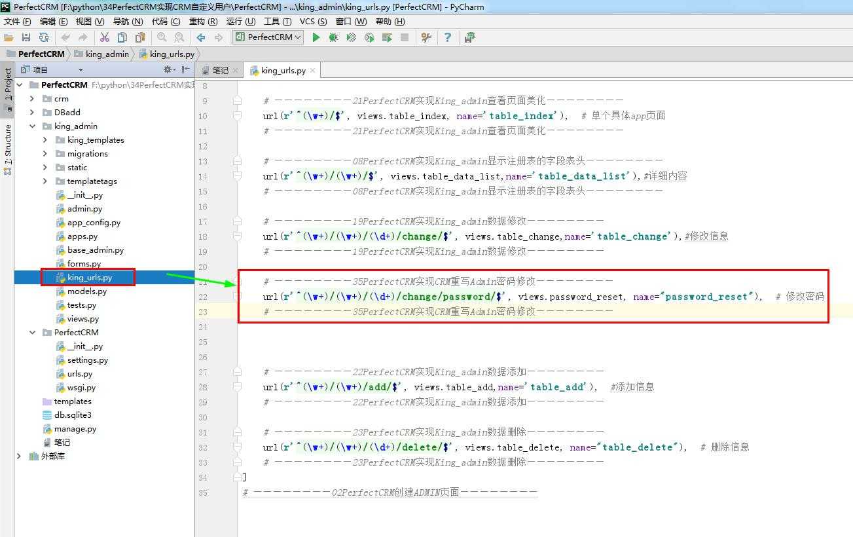
Task: Open the PerfectCRM run configuration dropdown
Action: tap(268, 37)
